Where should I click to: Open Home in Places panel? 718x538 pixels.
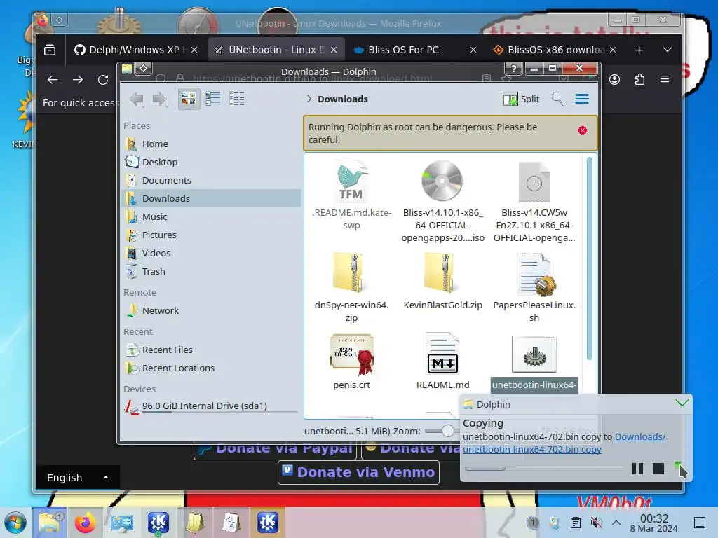[211, 144]
